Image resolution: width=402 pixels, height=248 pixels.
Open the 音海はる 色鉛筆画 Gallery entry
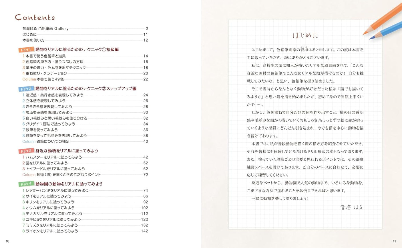(46, 29)
